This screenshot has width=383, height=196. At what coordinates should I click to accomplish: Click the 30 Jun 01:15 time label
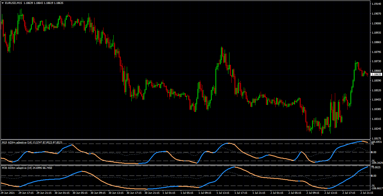coord(62,193)
